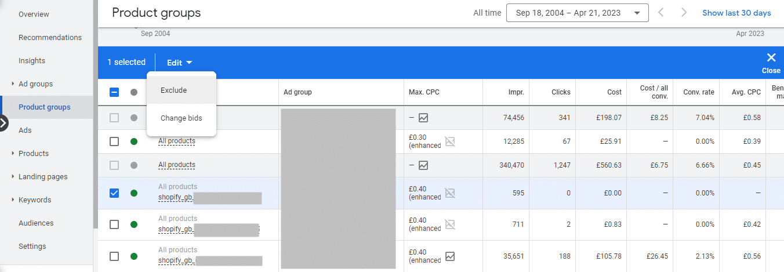
Task: Uncheck the selected row with 595 impressions
Action: (x=114, y=193)
